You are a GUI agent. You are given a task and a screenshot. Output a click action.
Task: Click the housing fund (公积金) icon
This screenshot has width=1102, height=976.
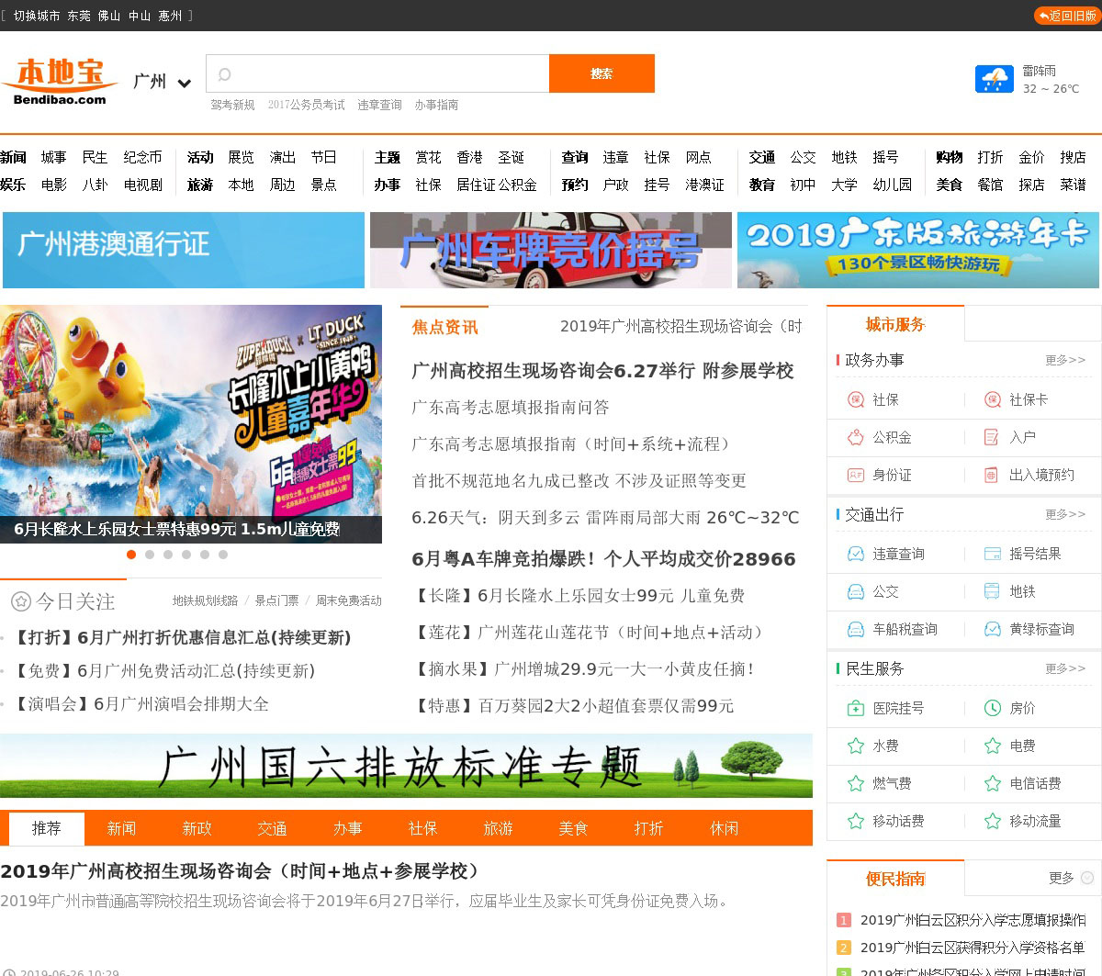pyautogui.click(x=855, y=437)
